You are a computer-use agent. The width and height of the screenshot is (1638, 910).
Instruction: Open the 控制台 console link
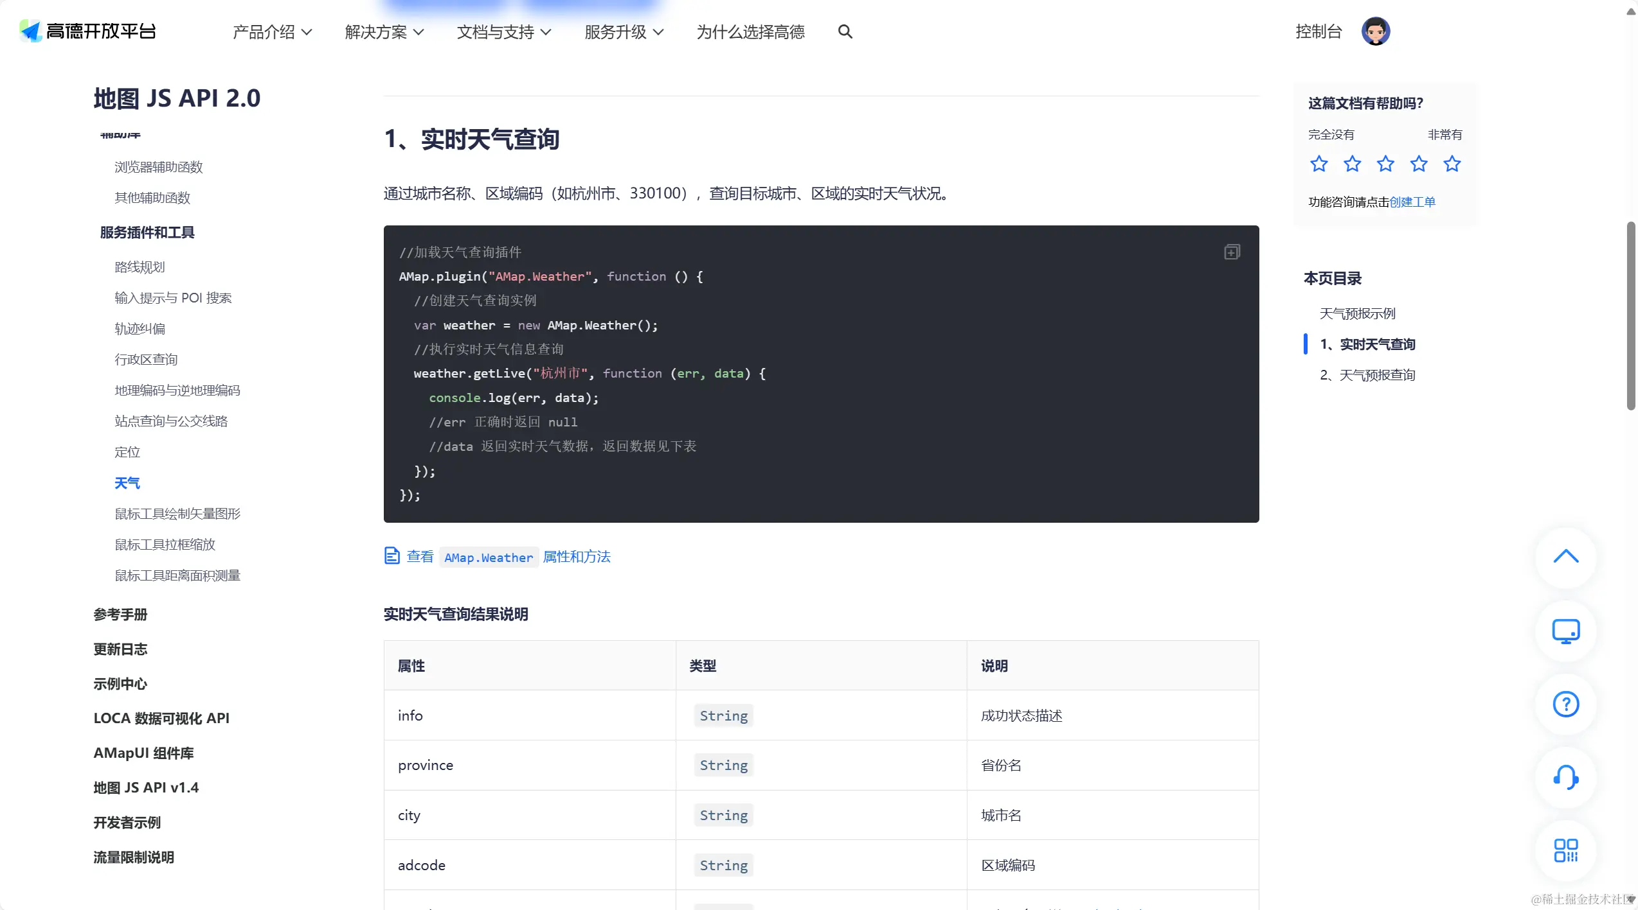(x=1318, y=31)
